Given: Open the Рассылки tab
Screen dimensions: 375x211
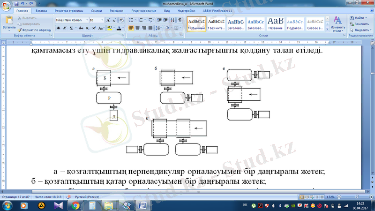Looking at the screenshot, I should pos(116,11).
